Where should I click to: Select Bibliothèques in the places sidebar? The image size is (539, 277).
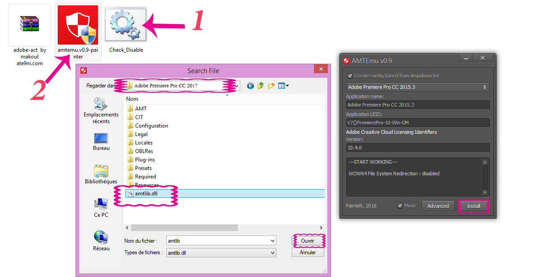(101, 174)
